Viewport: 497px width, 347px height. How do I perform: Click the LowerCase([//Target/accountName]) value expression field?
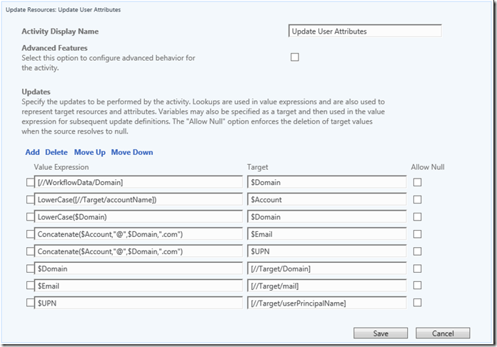136,200
